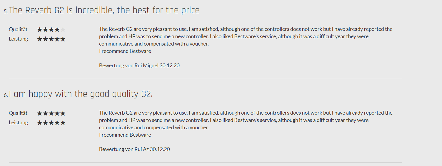This screenshot has width=442, height=166.
Task: Click the last Leistung star in Rui Az's review
Action: 63,123
